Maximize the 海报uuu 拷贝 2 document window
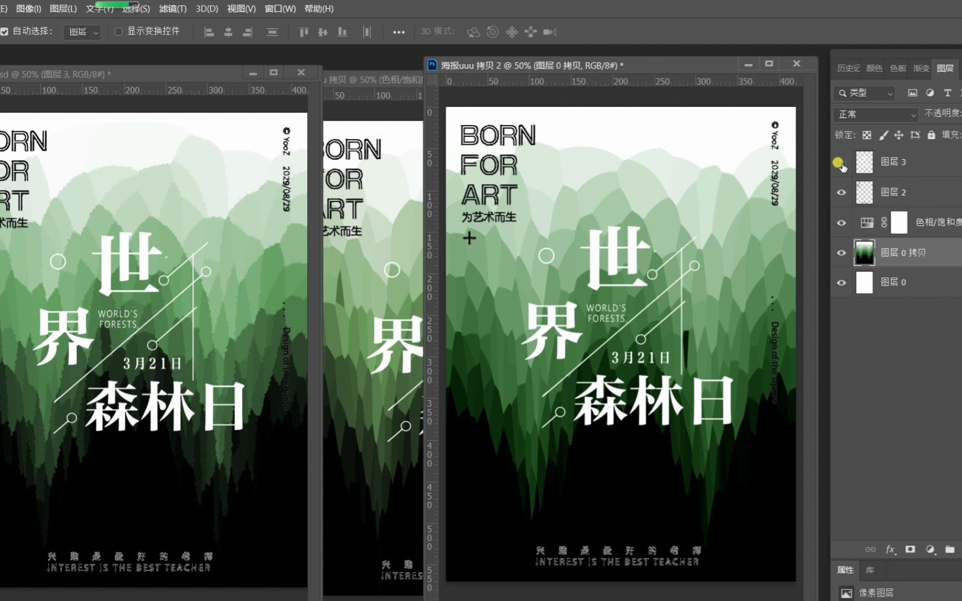The width and height of the screenshot is (962, 601). [x=769, y=64]
